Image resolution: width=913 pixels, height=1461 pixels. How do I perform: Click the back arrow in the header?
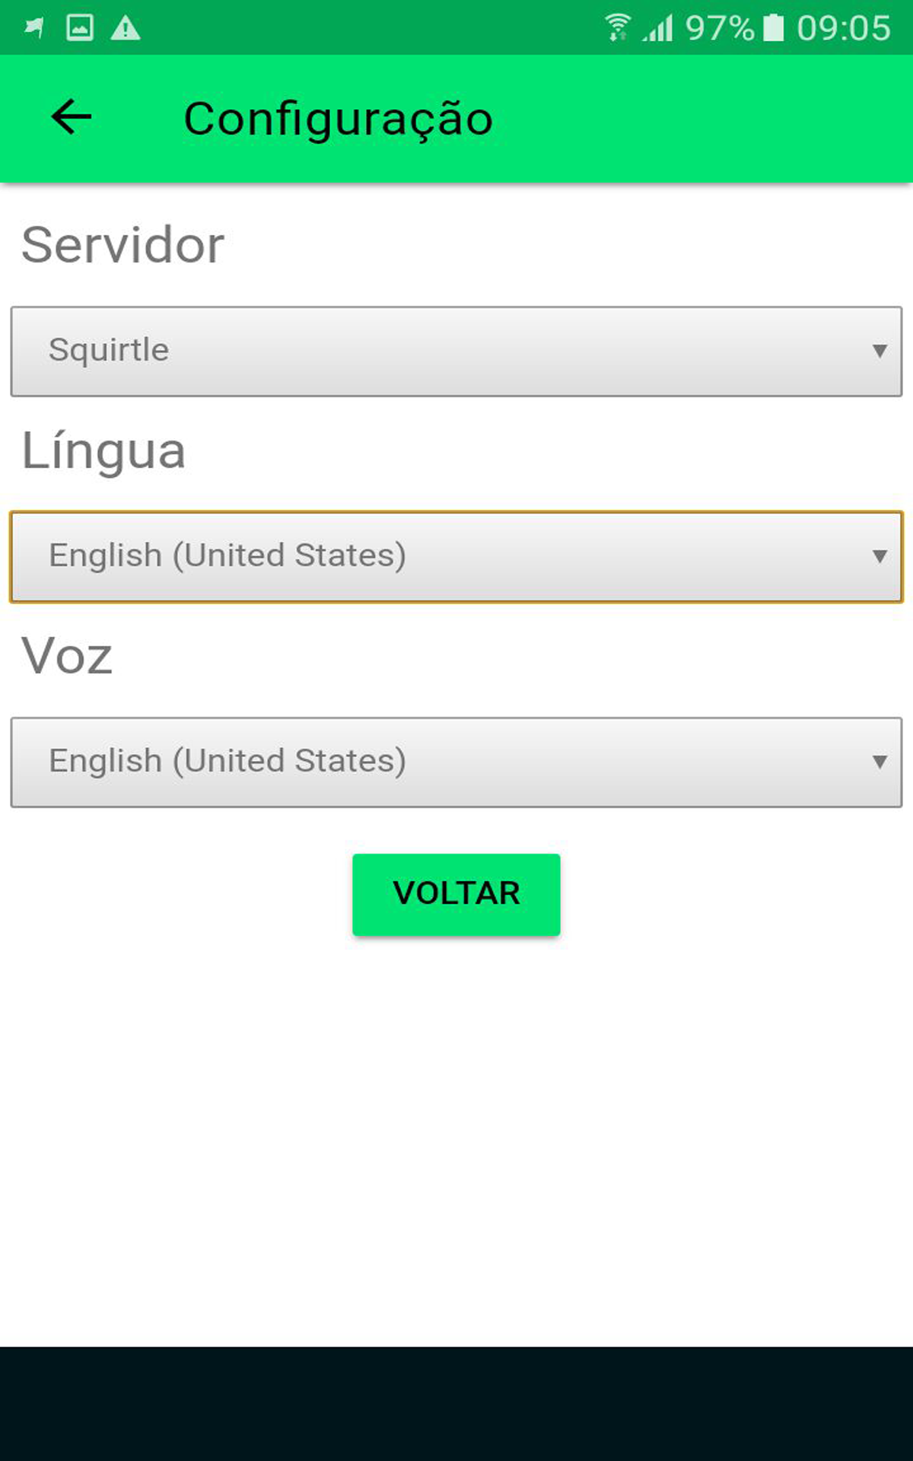72,118
